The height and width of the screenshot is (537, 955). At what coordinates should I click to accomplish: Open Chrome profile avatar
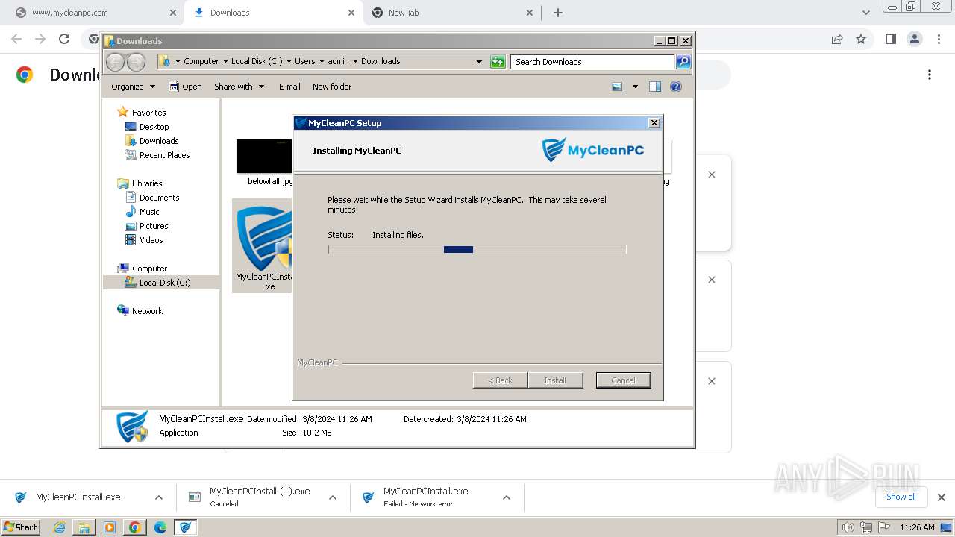pyautogui.click(x=914, y=39)
